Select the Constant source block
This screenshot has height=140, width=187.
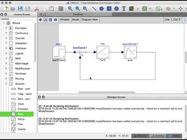click(x=23, y=109)
